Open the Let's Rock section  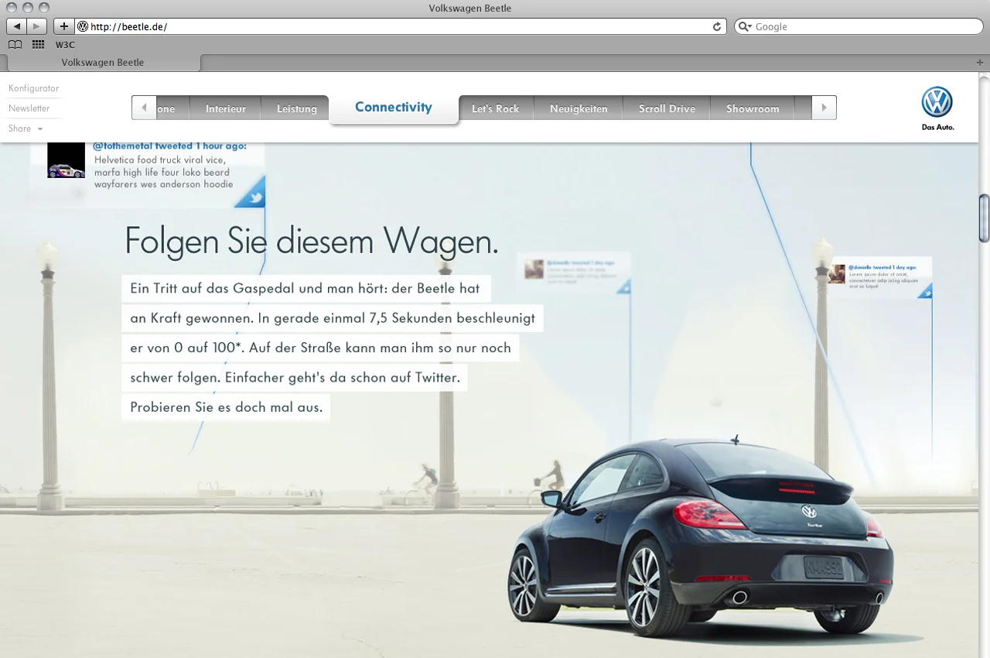[495, 108]
